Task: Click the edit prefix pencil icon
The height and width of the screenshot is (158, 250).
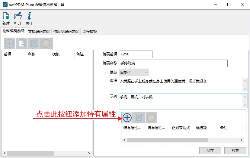Action: pos(34,43)
